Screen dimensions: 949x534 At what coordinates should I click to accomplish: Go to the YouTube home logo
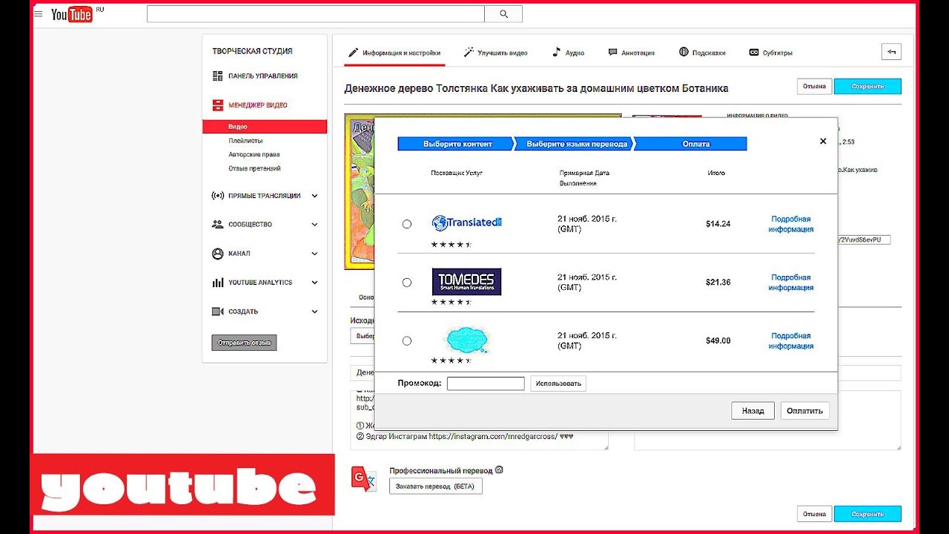click(x=71, y=14)
